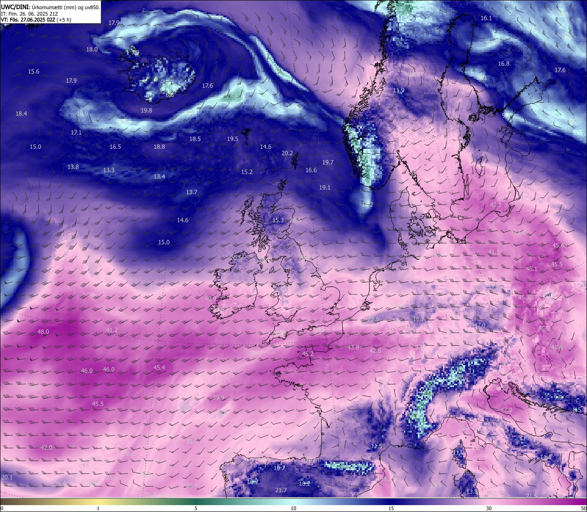
Task: Click the 20.1 value at the bottom-left edge
Action: pos(7,477)
